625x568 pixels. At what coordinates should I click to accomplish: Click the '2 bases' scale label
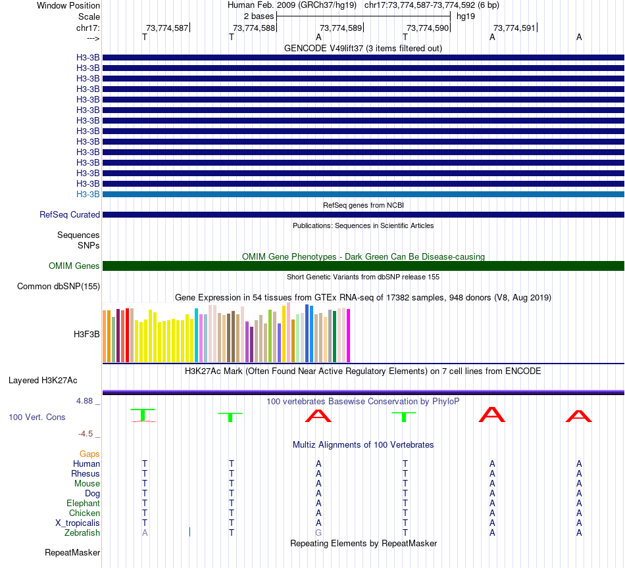259,16
